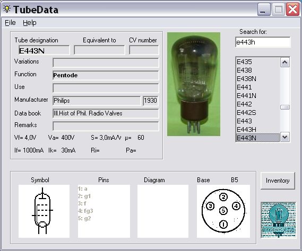
Task: Click the tube list scroll up arrow
Action: [x=285, y=62]
